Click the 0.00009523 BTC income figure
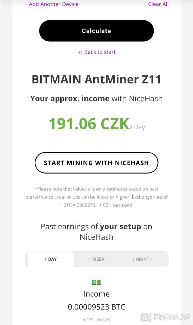The image size is (193, 325). [x=96, y=307]
